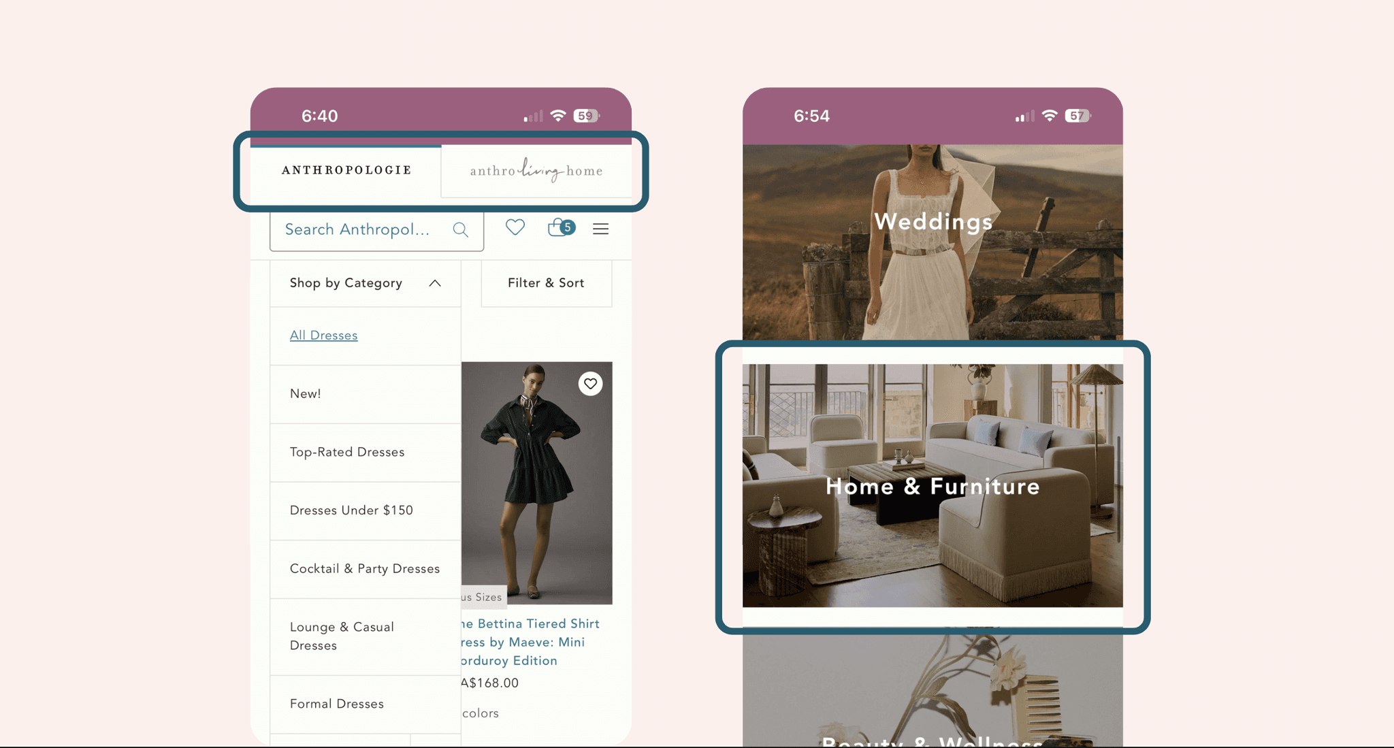Click battery indicator on right phone

click(1077, 116)
